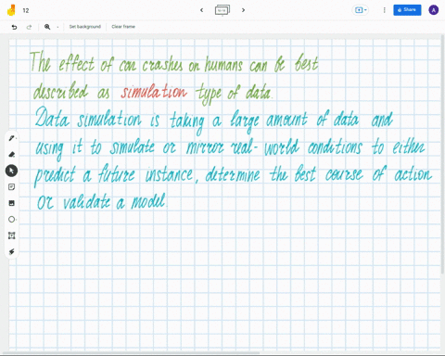Image resolution: width=445 pixels, height=356 pixels.
Task: Expand the zoom level dropdown arrow
Action: click(x=57, y=27)
